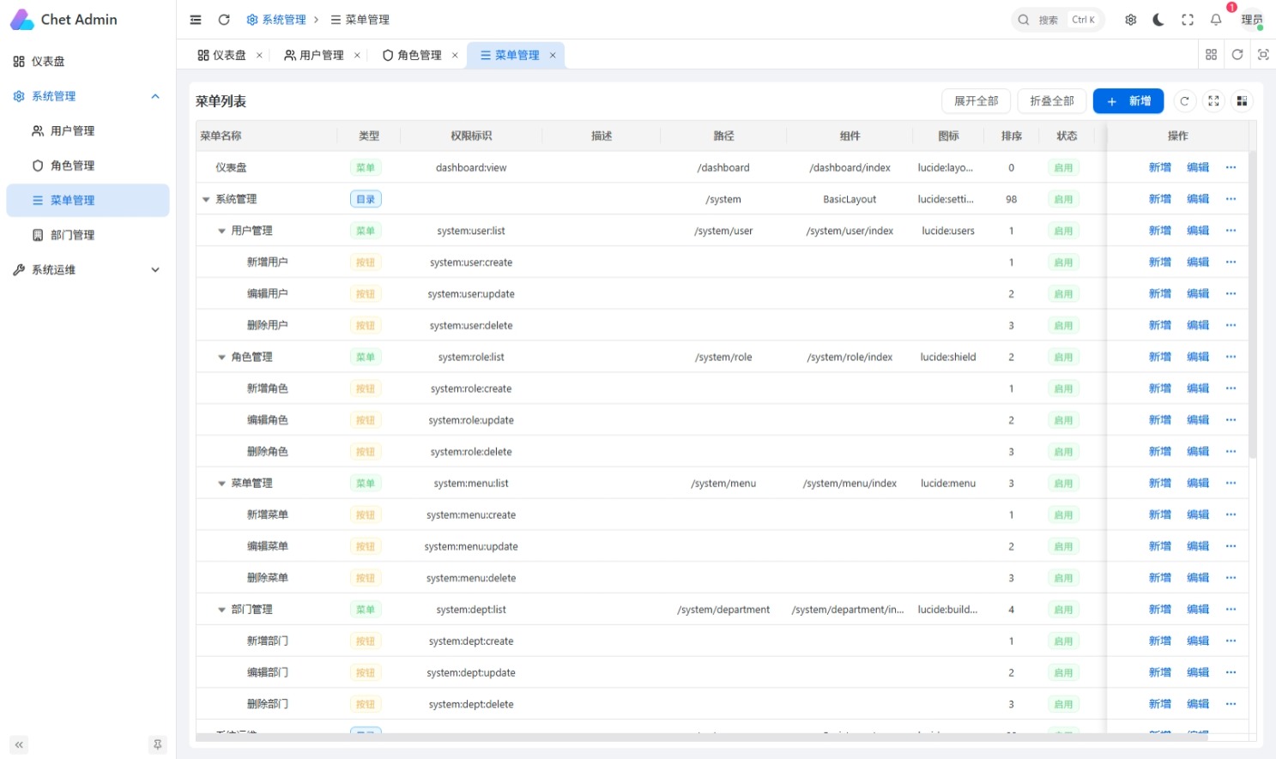
Task: Open the preferences gear in the header
Action: 1131,20
